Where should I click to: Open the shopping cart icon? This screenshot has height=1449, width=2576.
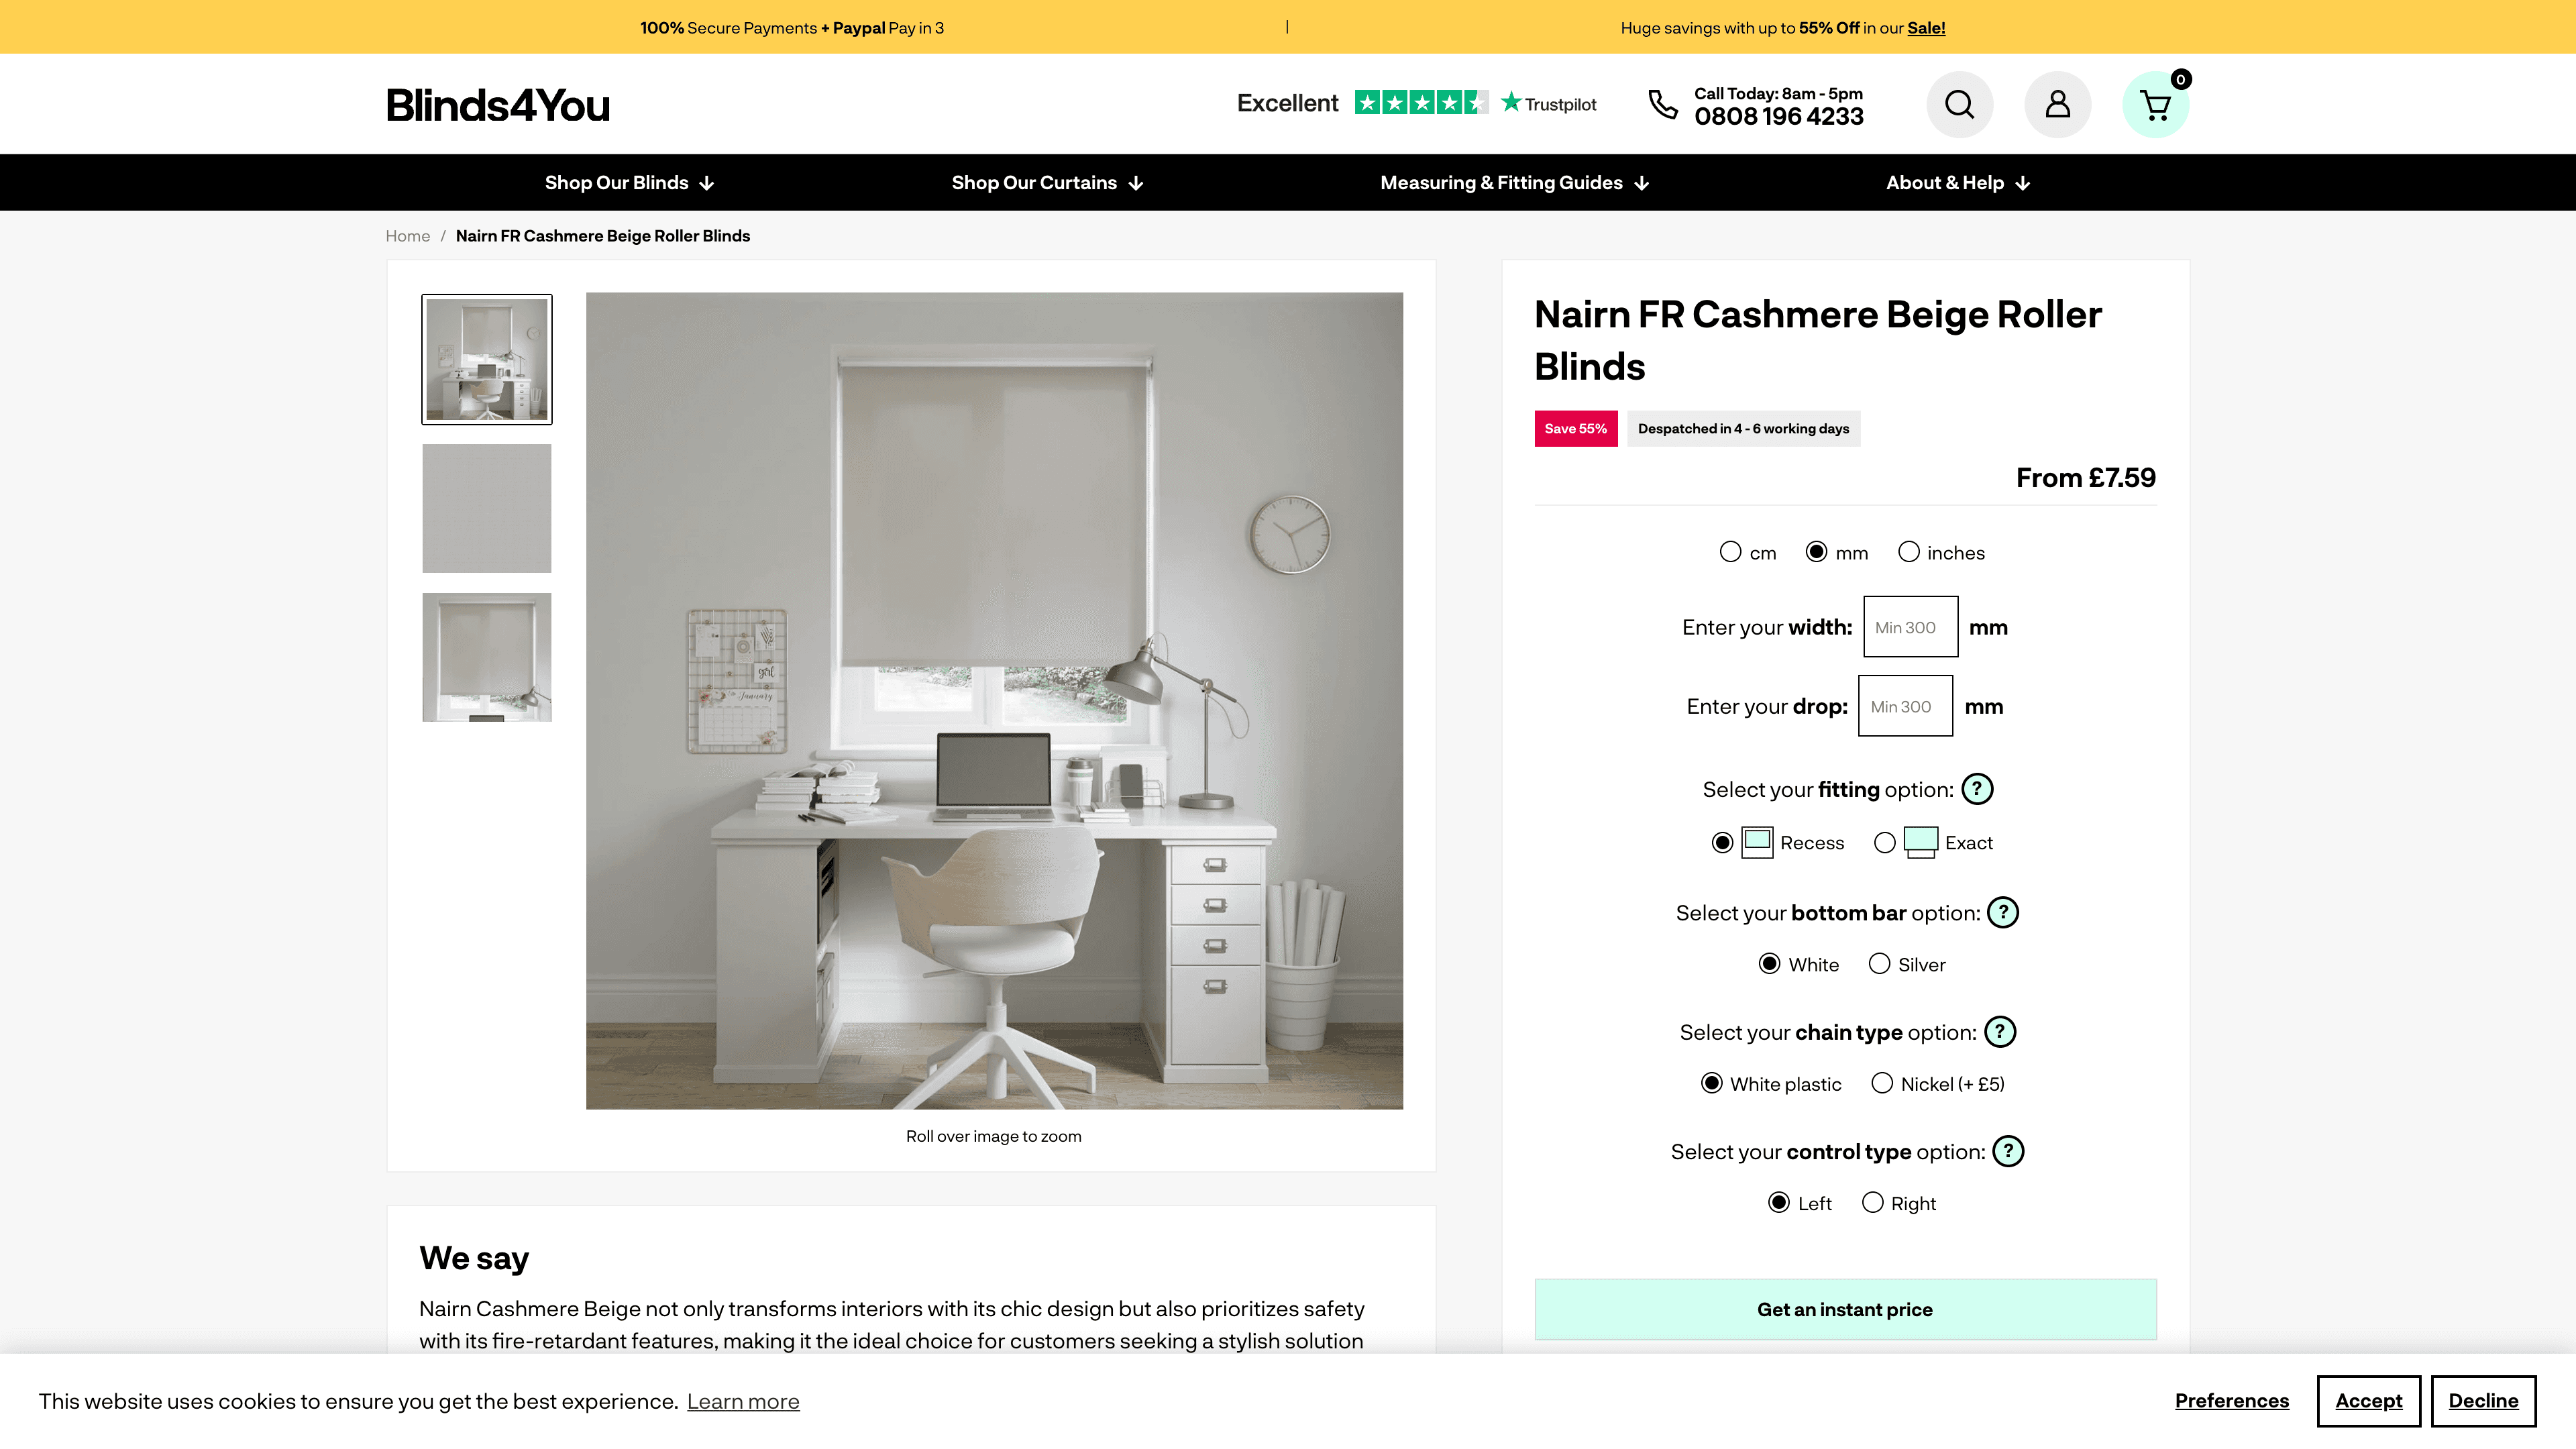[x=2155, y=104]
